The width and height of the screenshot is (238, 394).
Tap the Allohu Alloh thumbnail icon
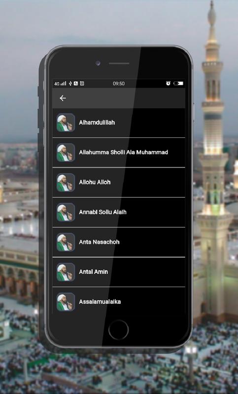click(x=66, y=182)
